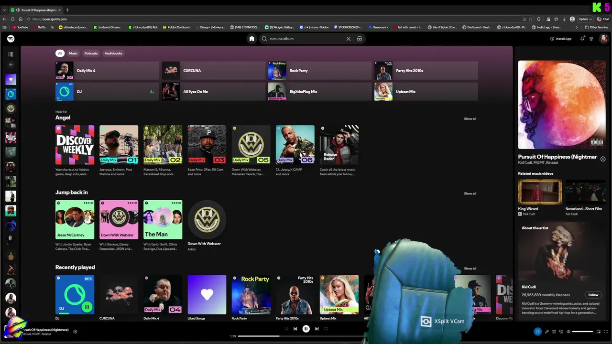This screenshot has height=344, width=612.
Task: Select the All filter chip
Action: (60, 53)
